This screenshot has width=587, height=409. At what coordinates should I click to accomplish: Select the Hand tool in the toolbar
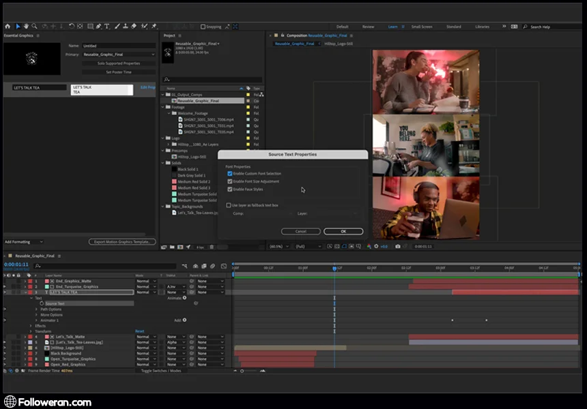pos(25,27)
